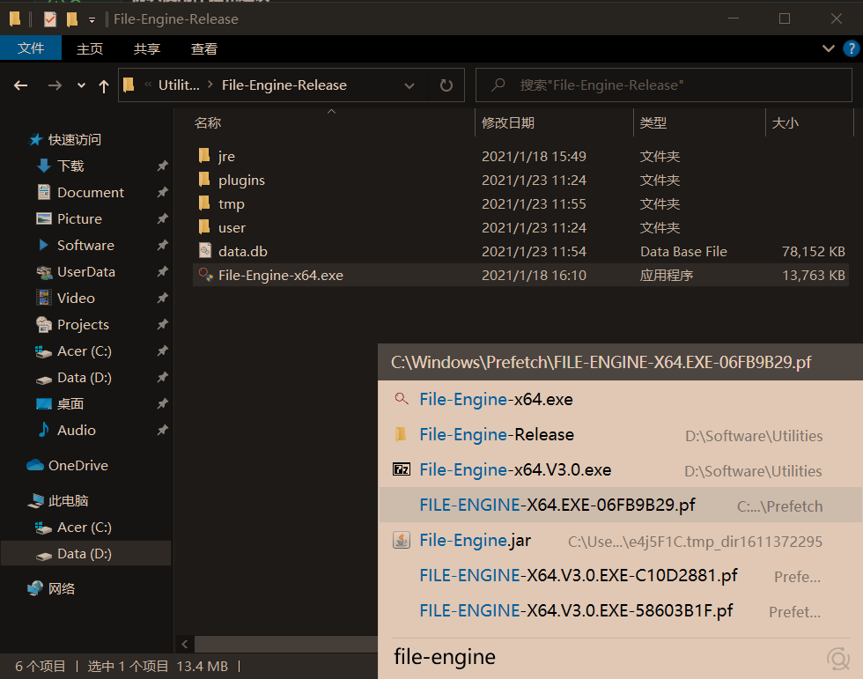Click the horizontal scrollbar left arrow
The height and width of the screenshot is (679, 863).
(x=184, y=644)
